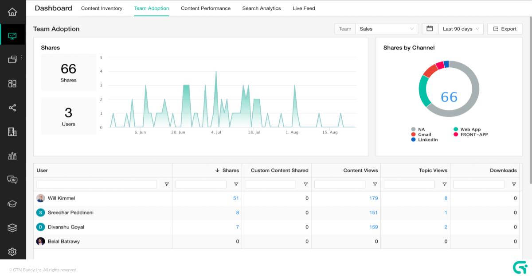Click the company building icon in the sidebar
This screenshot has width=532, height=278.
[x=12, y=131]
